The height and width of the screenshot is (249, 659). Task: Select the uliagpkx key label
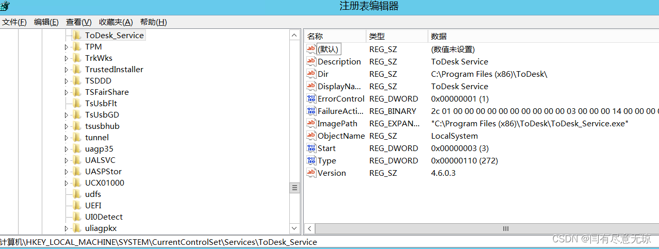[101, 228]
